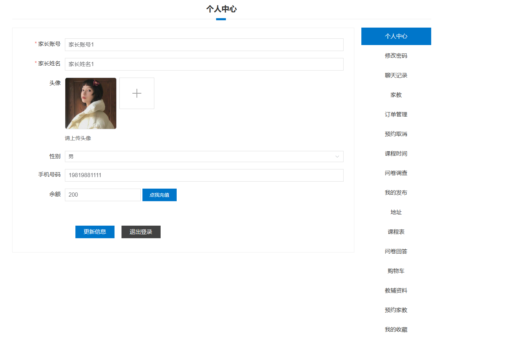Select the uploaded avatar photo thumbnail
The width and height of the screenshot is (508, 343).
[x=91, y=103]
